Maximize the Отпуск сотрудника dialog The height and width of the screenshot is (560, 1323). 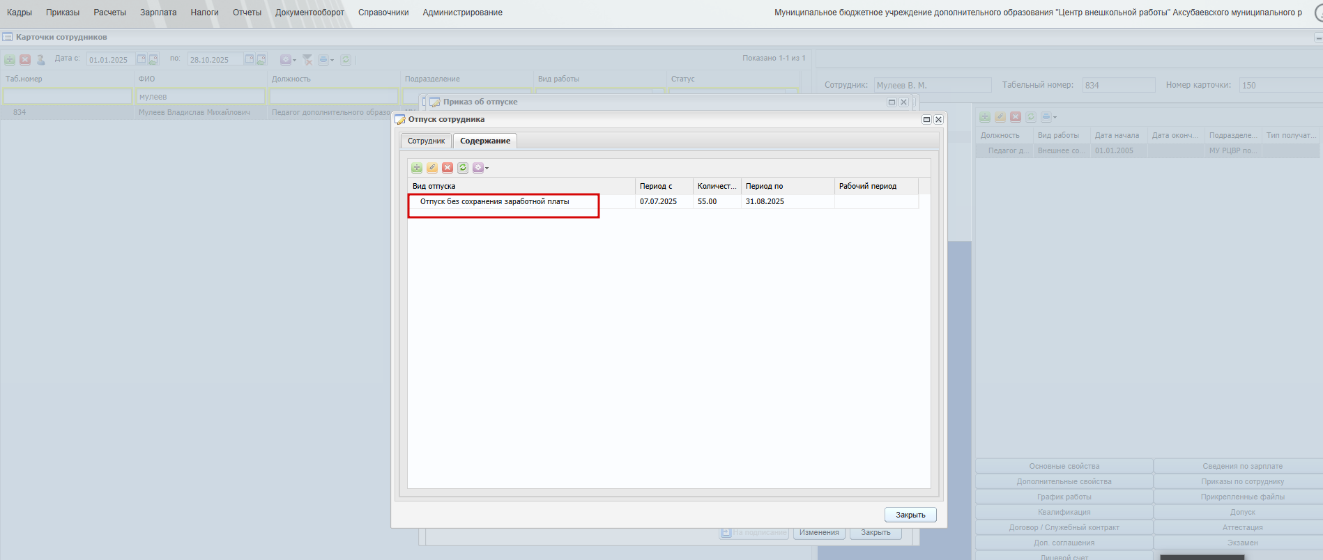coord(926,120)
